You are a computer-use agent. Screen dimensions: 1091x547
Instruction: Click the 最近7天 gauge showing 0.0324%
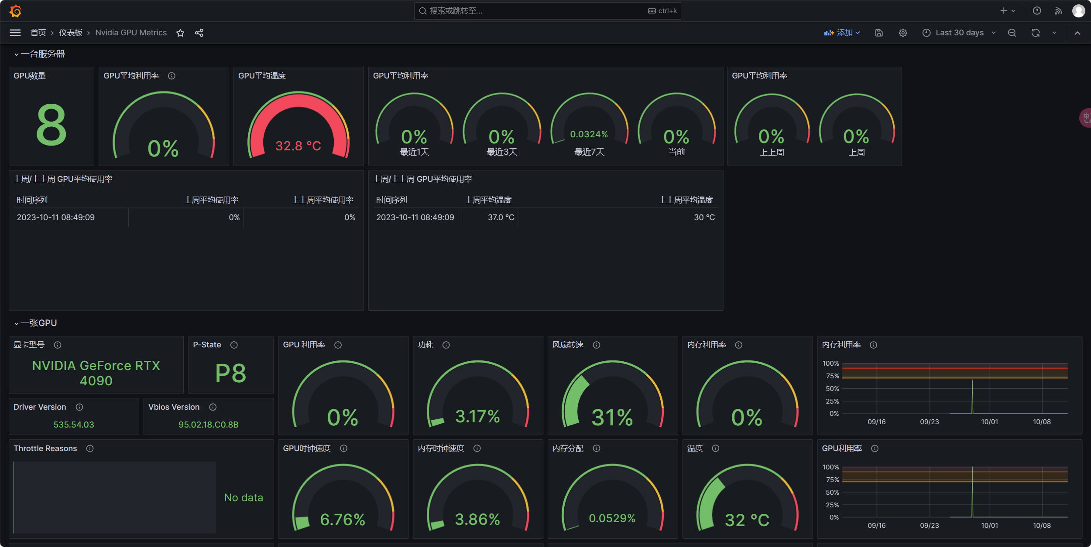(x=589, y=124)
